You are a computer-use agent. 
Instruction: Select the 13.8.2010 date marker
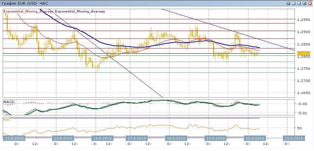(x=63, y=138)
